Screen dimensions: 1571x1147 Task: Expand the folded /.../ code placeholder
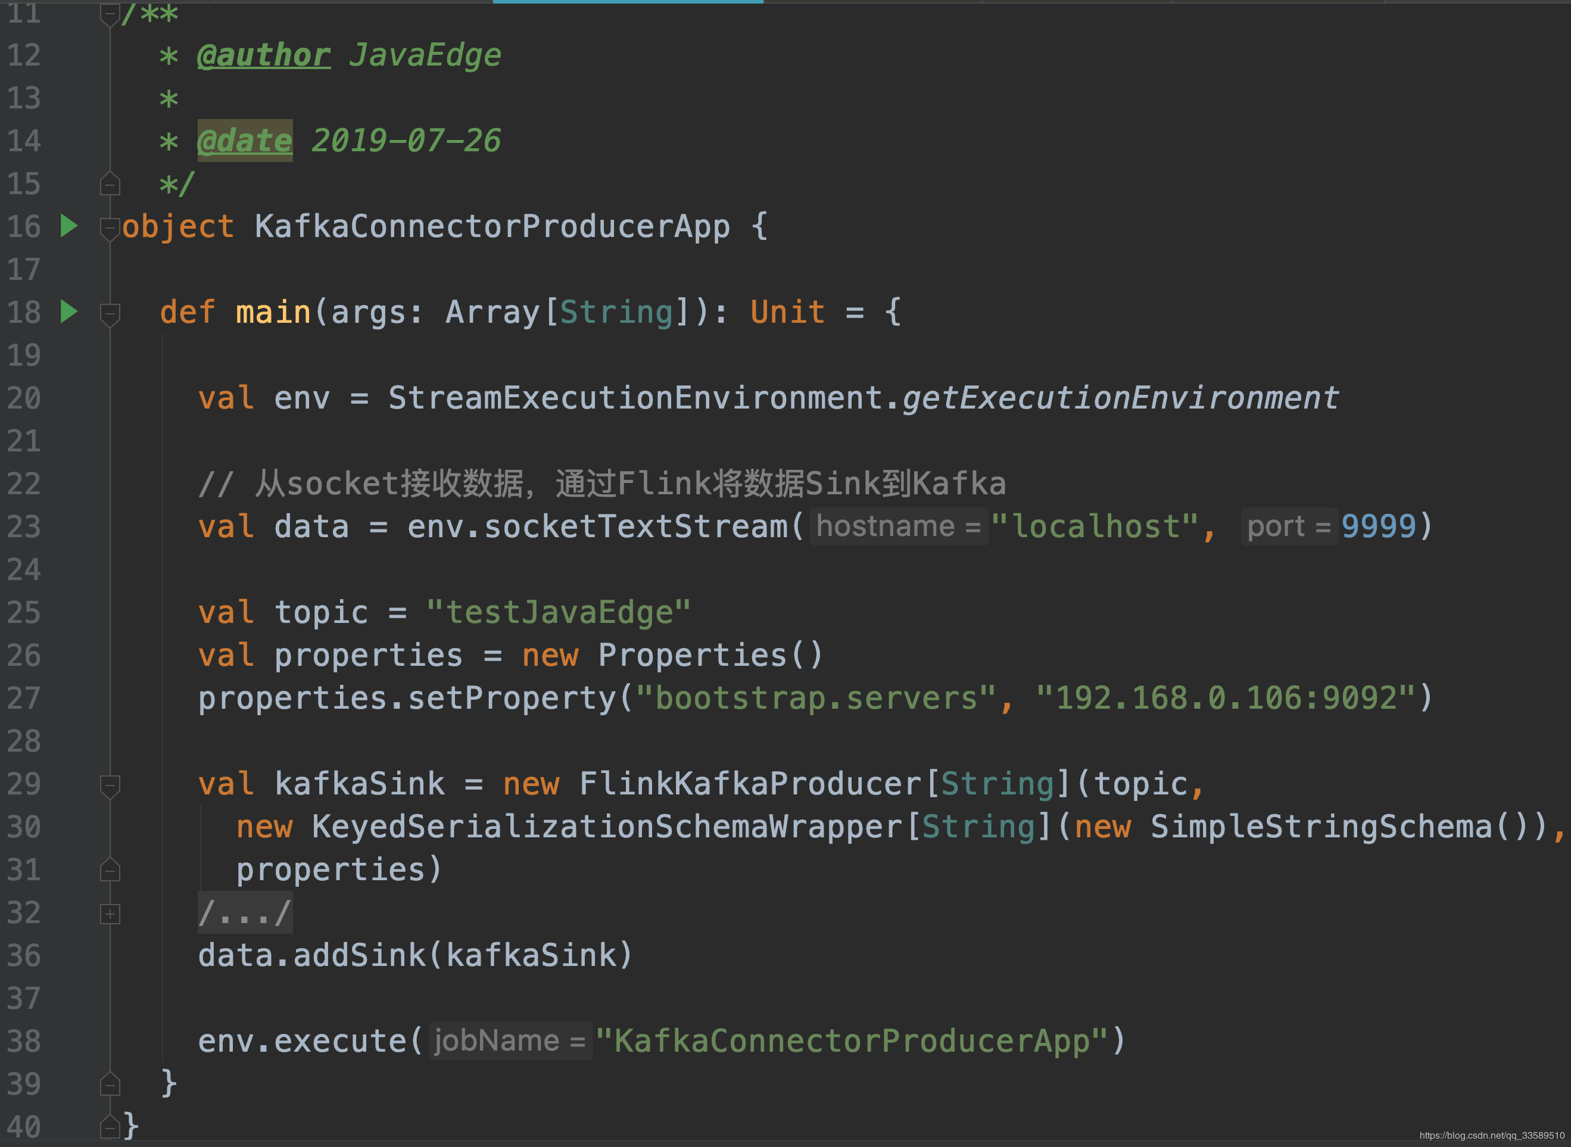245,912
